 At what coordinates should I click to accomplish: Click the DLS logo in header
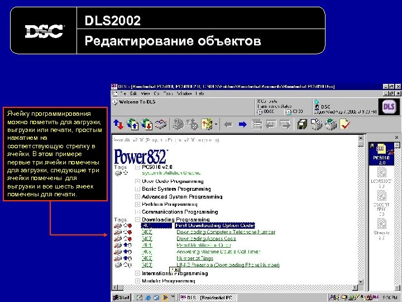[x=389, y=106]
